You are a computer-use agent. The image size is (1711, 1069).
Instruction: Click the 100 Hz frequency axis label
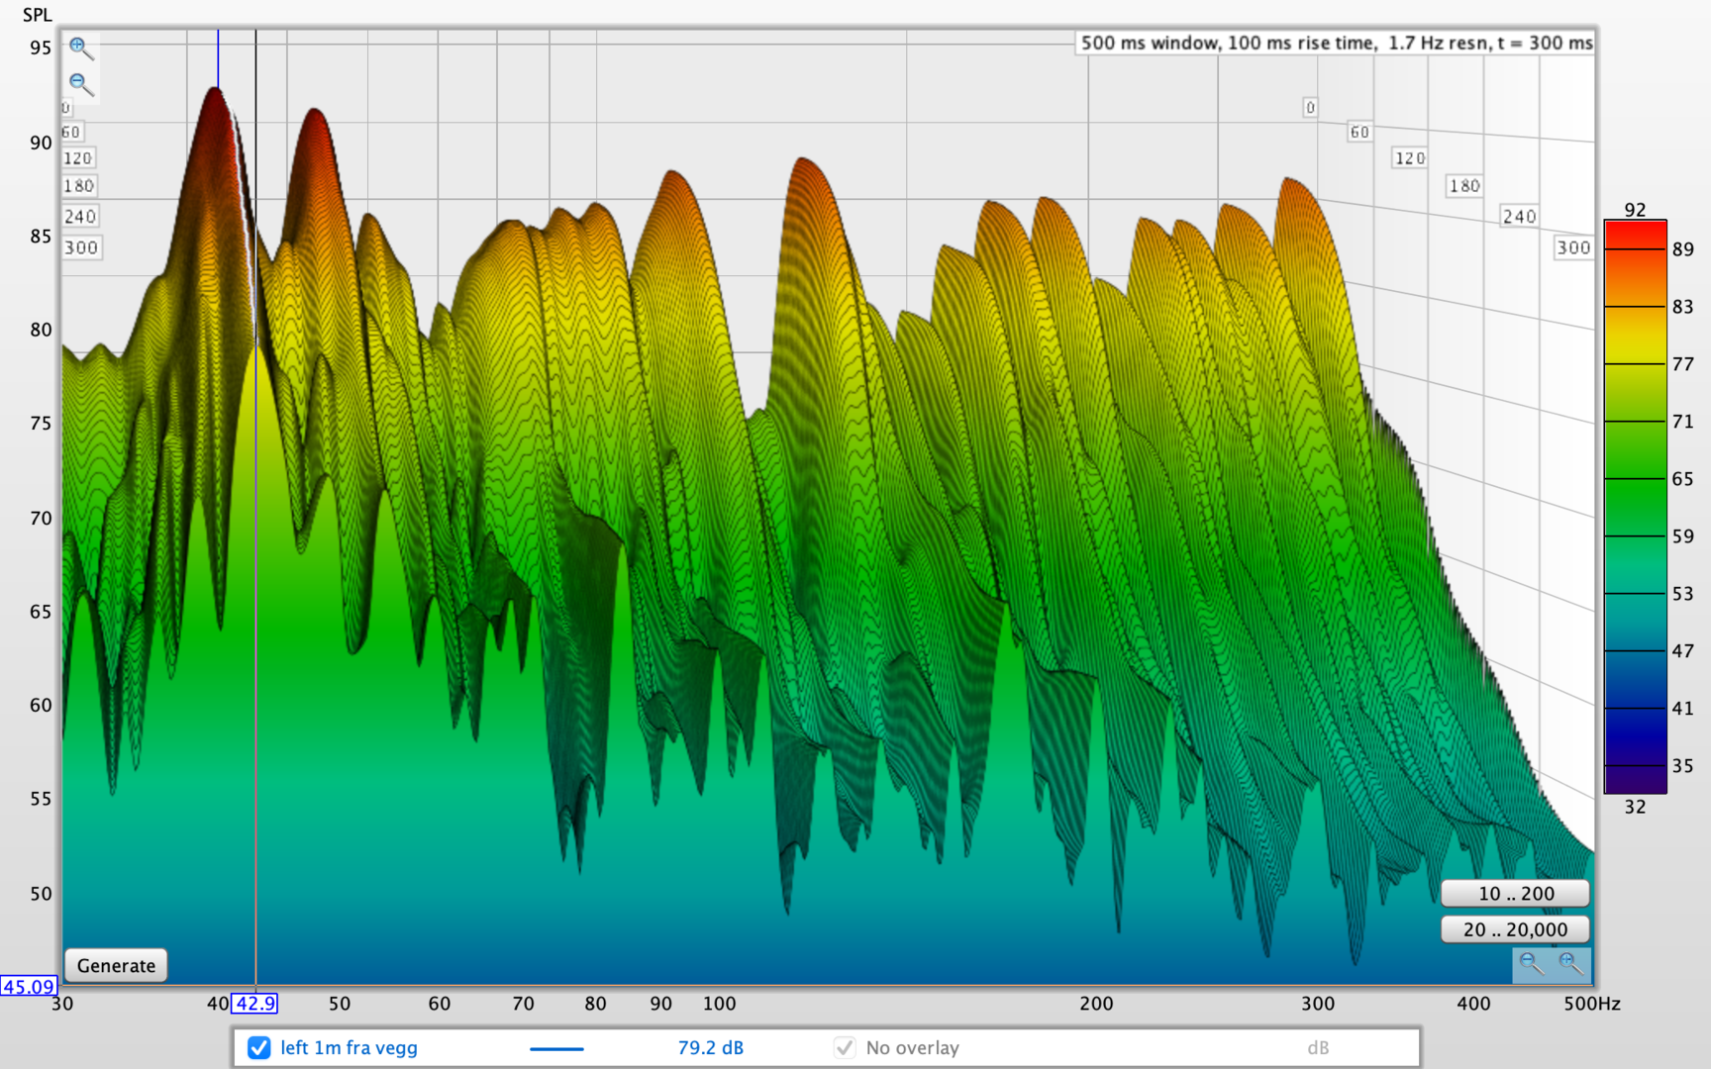click(719, 1003)
